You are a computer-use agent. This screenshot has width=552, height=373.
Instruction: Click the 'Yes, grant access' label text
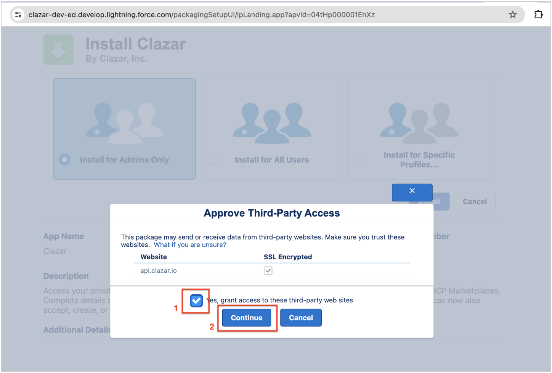(279, 300)
